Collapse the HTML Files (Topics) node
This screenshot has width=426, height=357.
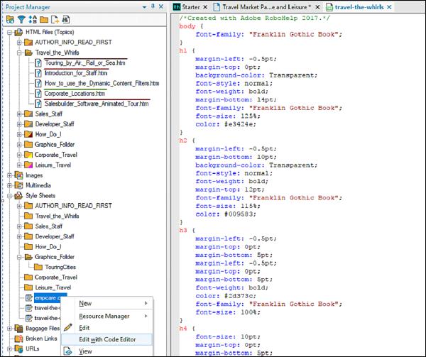point(9,32)
